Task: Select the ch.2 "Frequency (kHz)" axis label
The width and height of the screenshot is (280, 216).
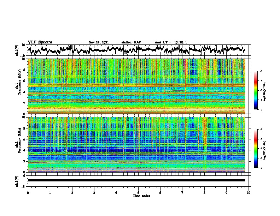Action: (x=19, y=140)
